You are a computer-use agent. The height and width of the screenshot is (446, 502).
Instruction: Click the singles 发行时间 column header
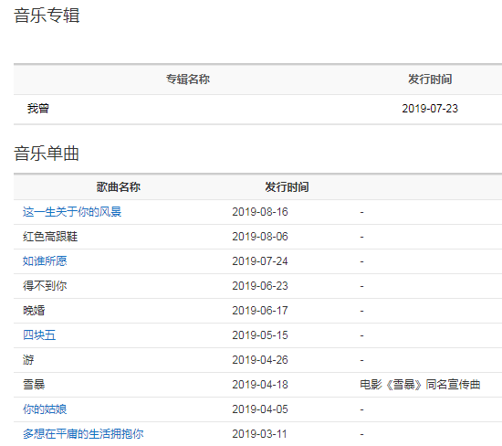click(x=287, y=187)
